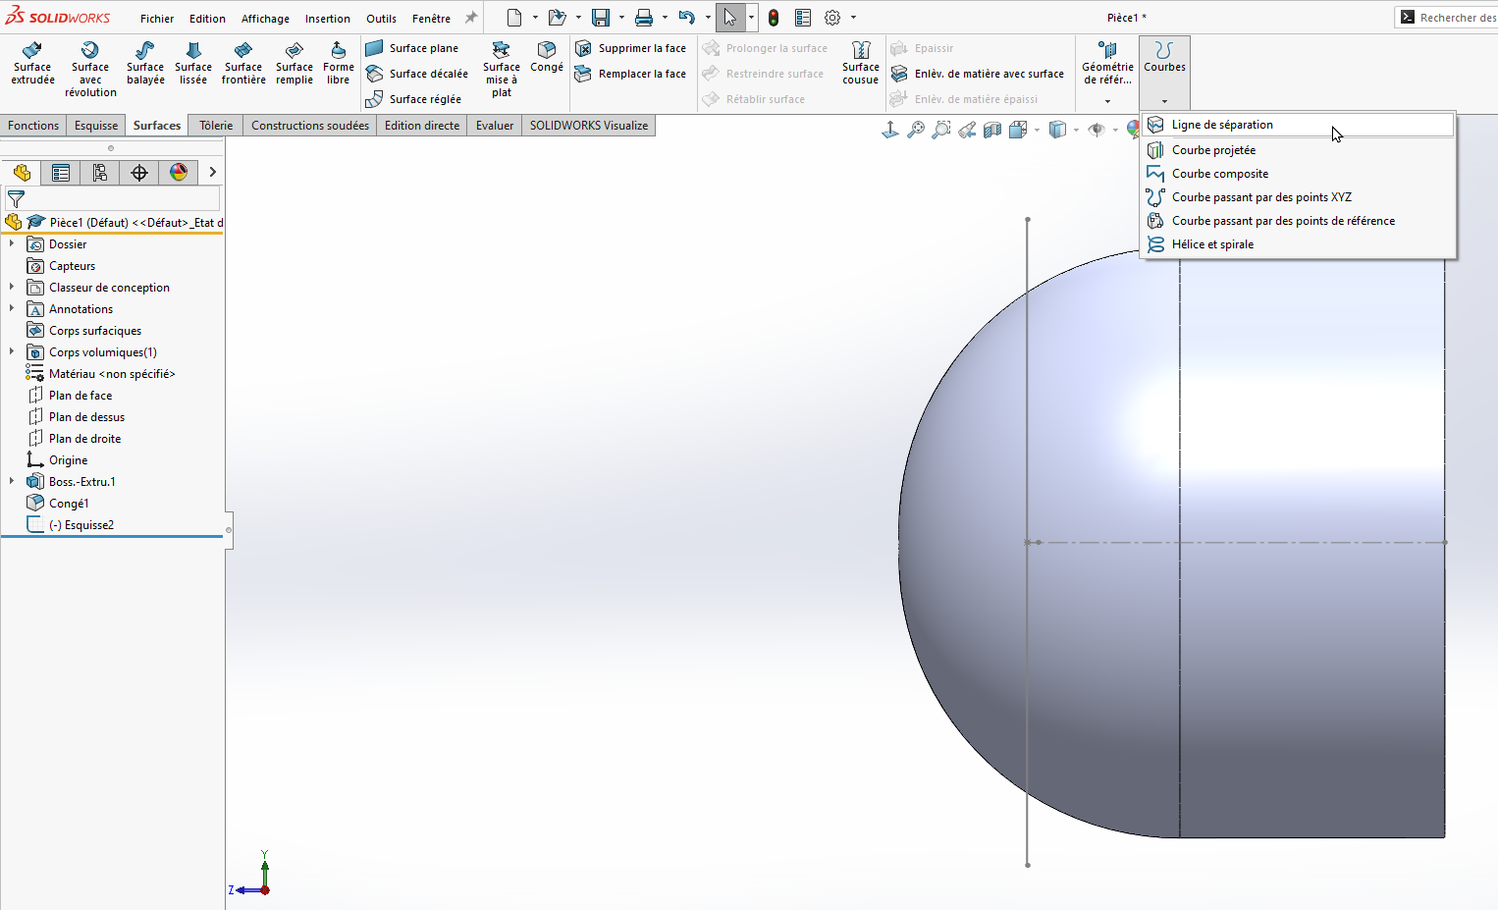Screen dimensions: 1498x910
Task: Open the ConfigurationManager panel tab
Action: pos(100,173)
